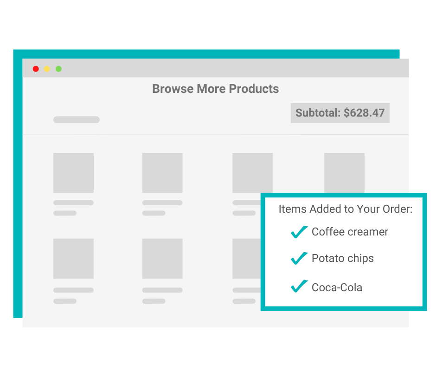Open the second product thumbnail in bottom row
The width and height of the screenshot is (436, 366).
162,259
